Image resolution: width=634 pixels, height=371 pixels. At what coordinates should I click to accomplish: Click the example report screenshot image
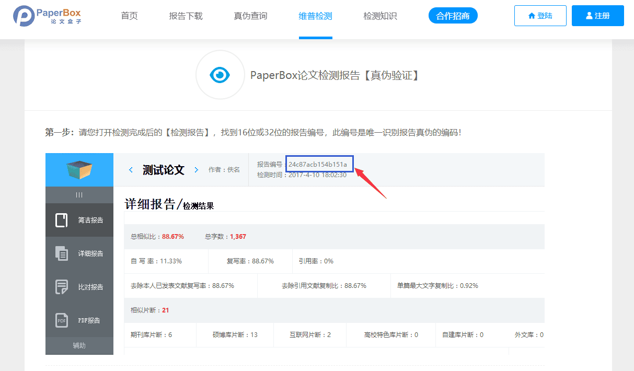click(295, 254)
